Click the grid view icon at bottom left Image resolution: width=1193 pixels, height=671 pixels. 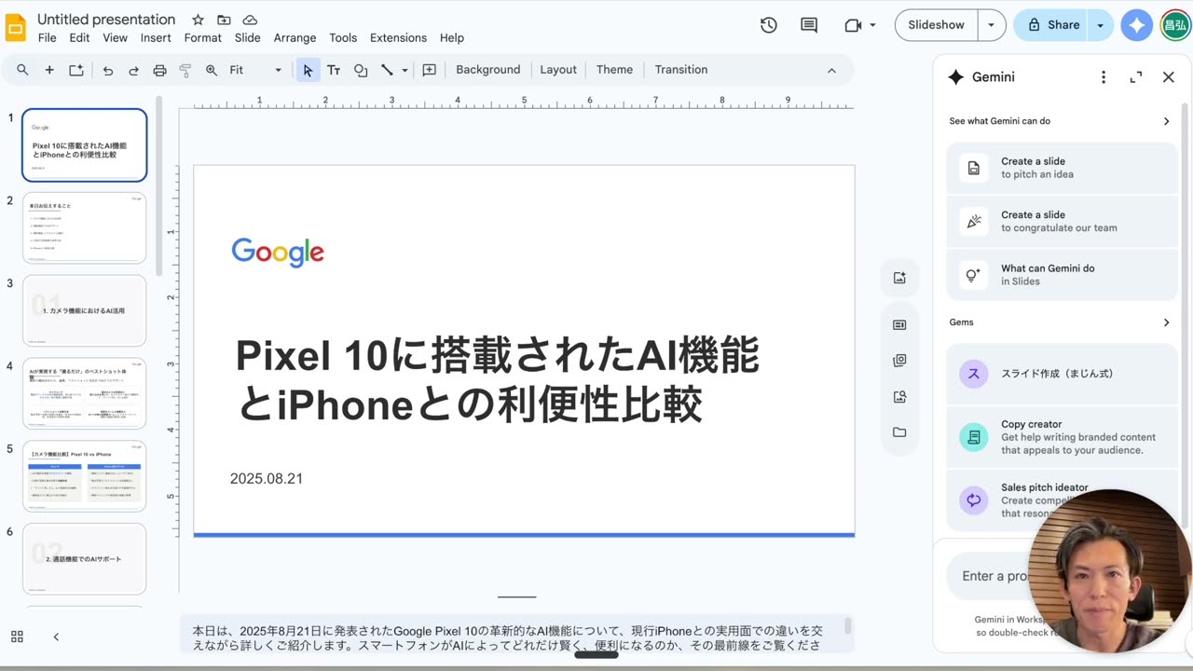coord(17,637)
